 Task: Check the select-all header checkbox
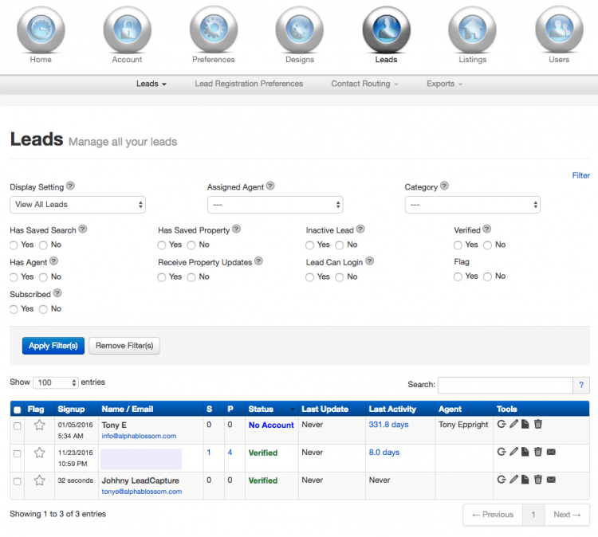click(x=18, y=410)
